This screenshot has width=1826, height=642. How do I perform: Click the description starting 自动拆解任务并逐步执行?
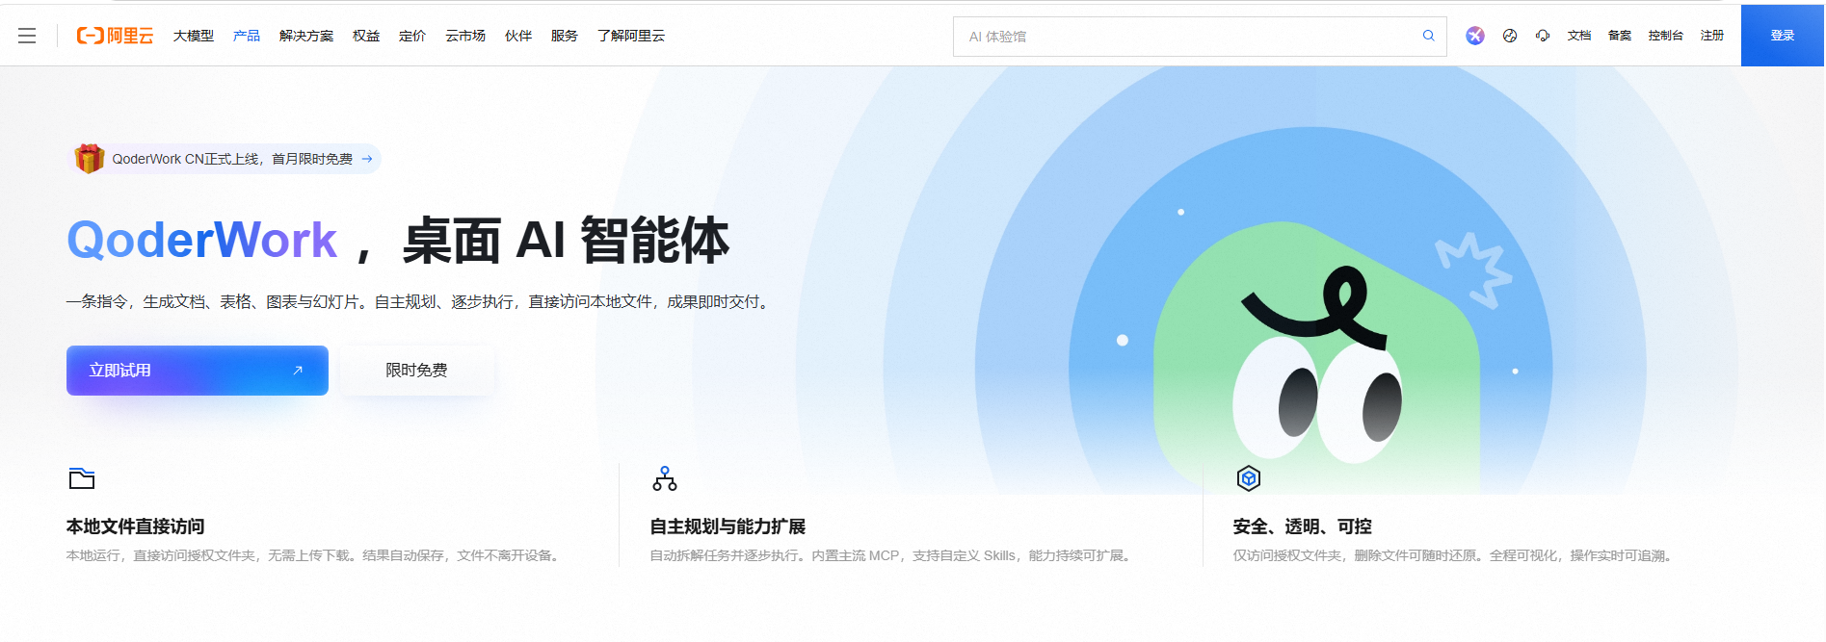pos(892,555)
